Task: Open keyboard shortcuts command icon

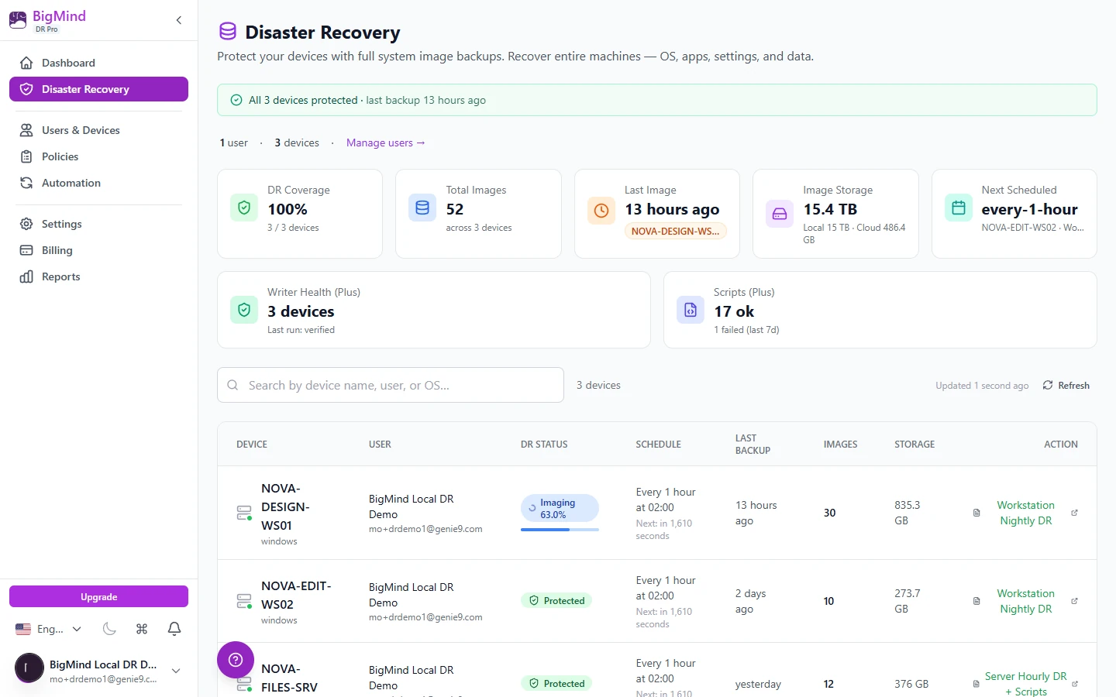Action: [142, 629]
